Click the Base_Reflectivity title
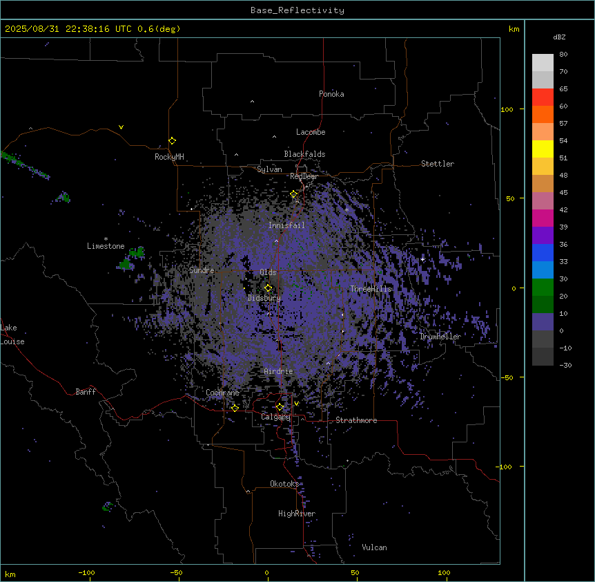The image size is (595, 582). [297, 10]
